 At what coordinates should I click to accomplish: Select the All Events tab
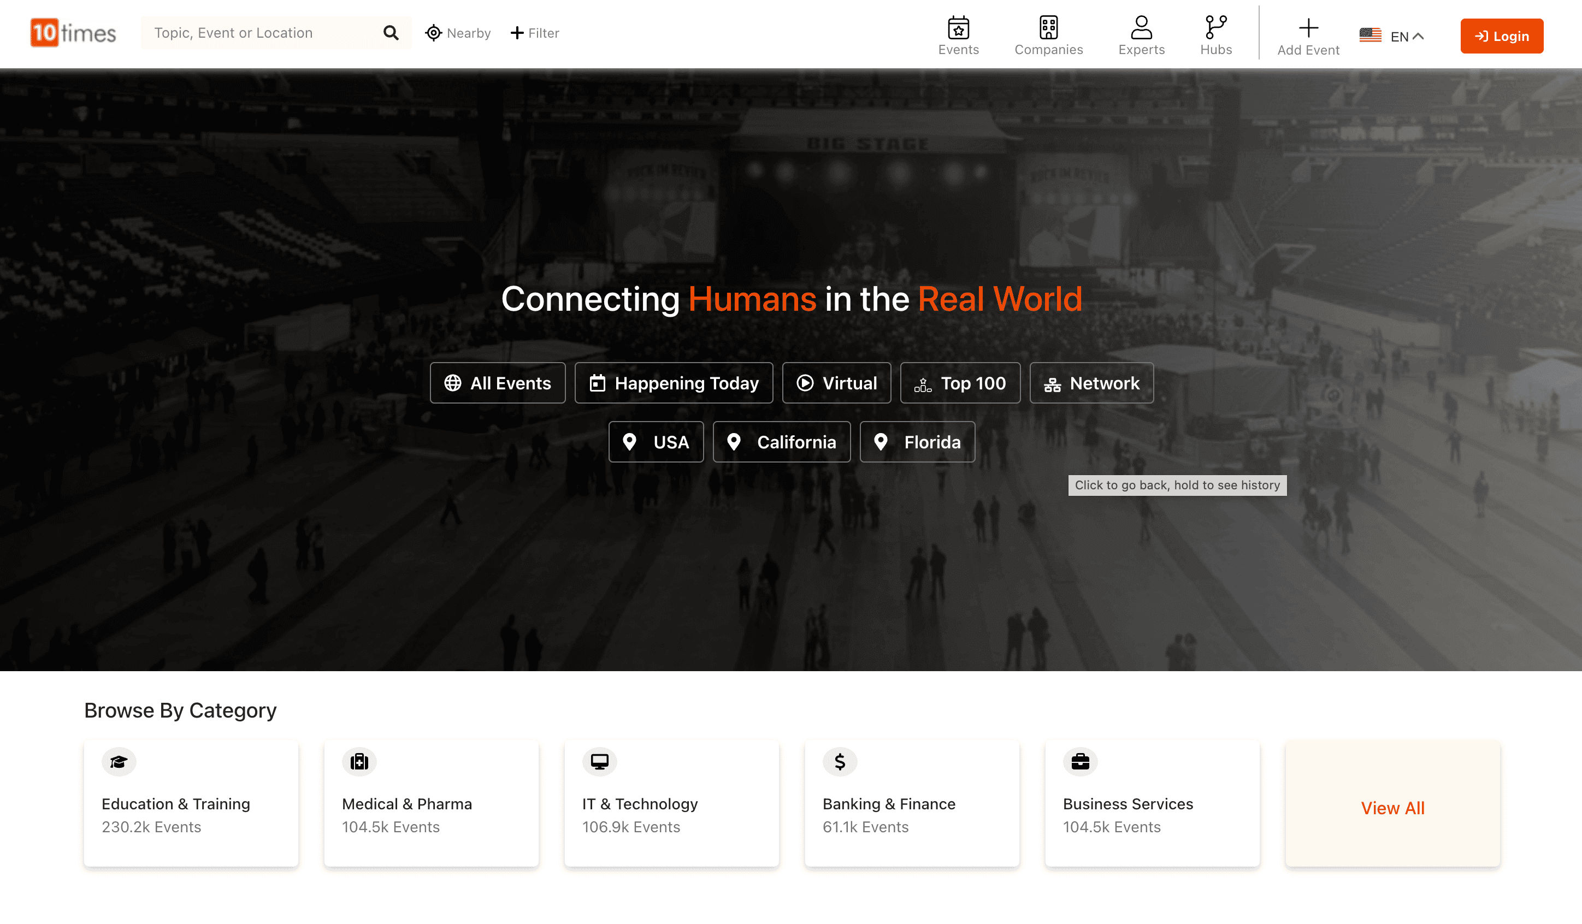click(497, 383)
